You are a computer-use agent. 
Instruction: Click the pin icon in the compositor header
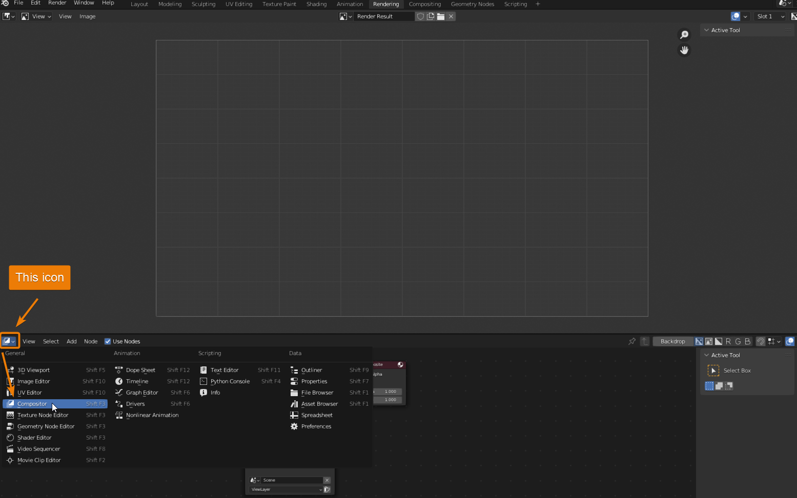click(x=632, y=341)
